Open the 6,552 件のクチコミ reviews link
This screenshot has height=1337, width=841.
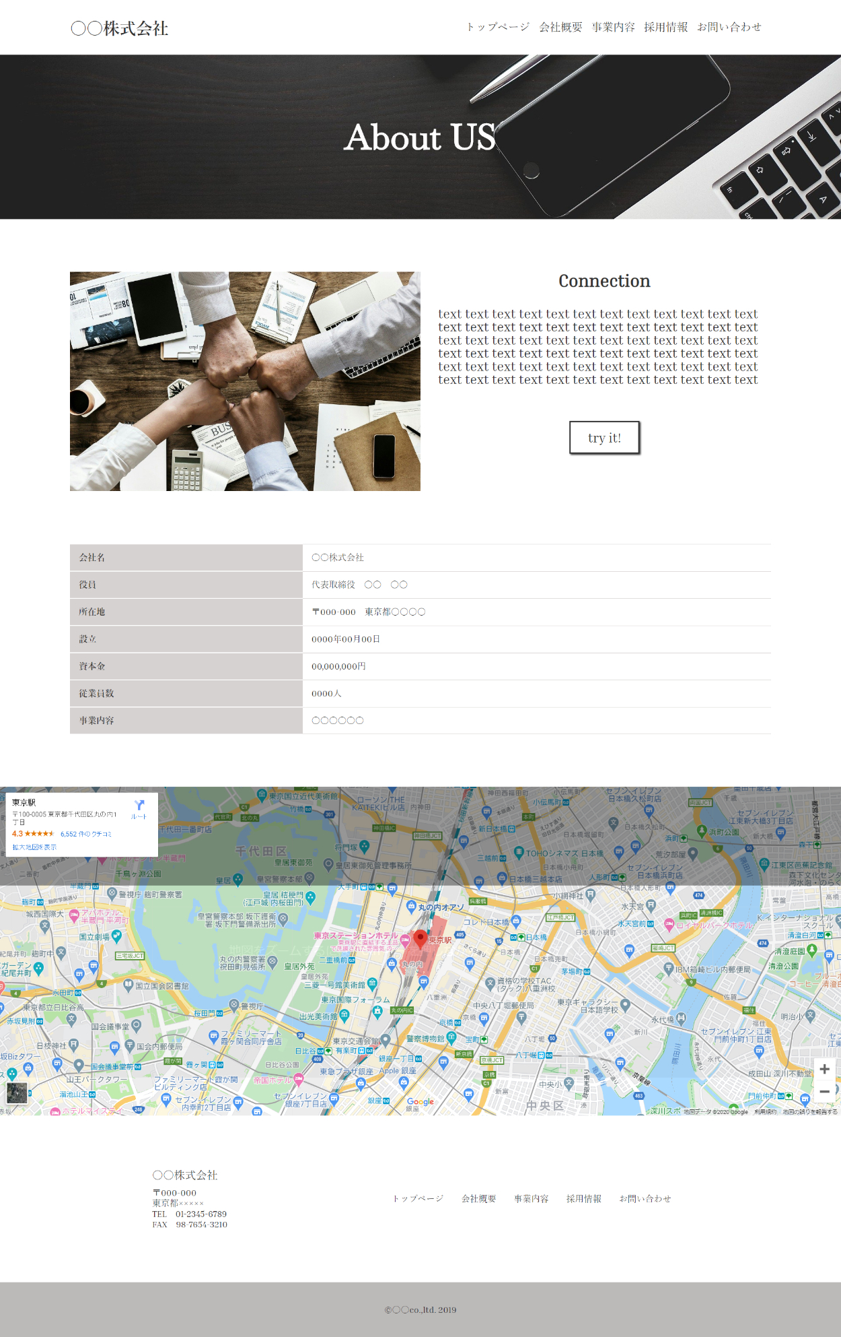(85, 834)
